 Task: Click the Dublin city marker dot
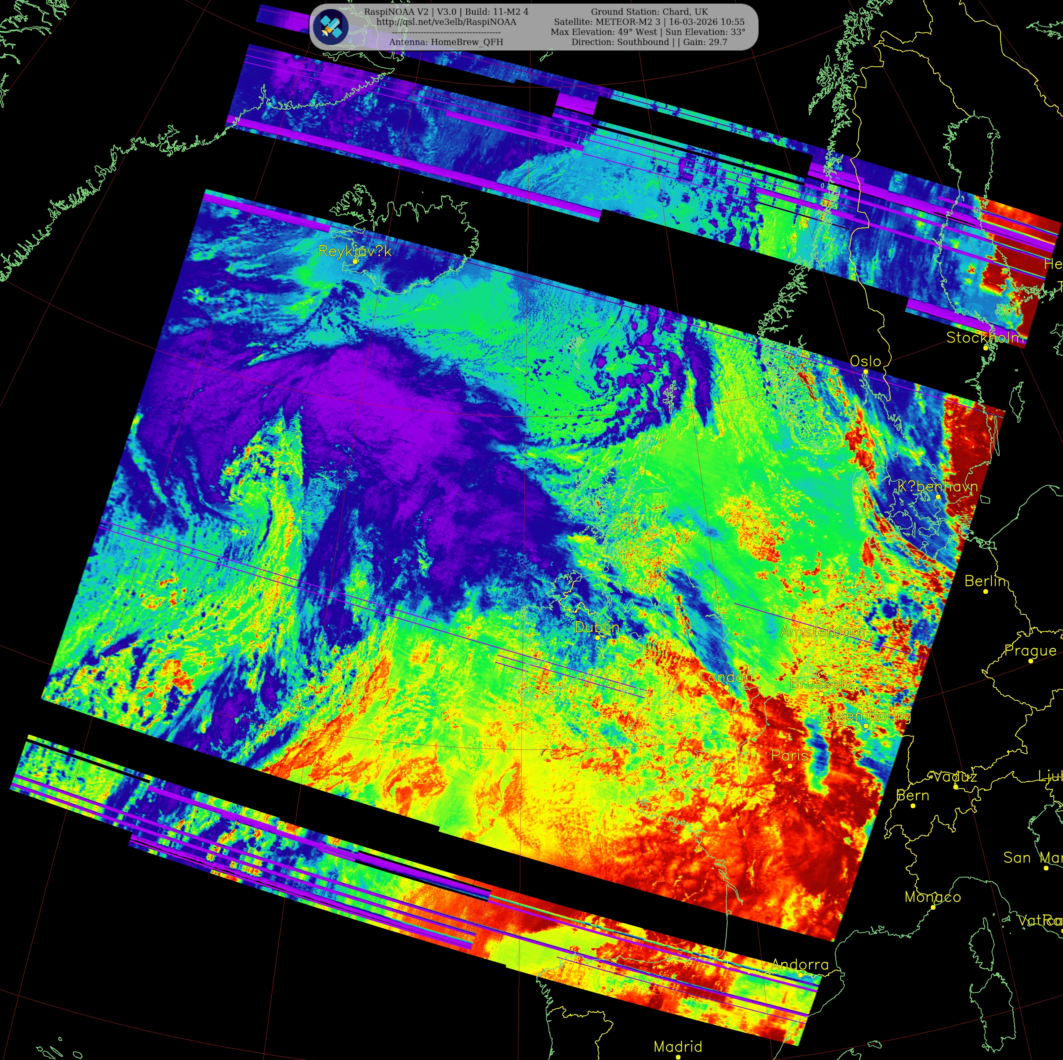tap(597, 638)
